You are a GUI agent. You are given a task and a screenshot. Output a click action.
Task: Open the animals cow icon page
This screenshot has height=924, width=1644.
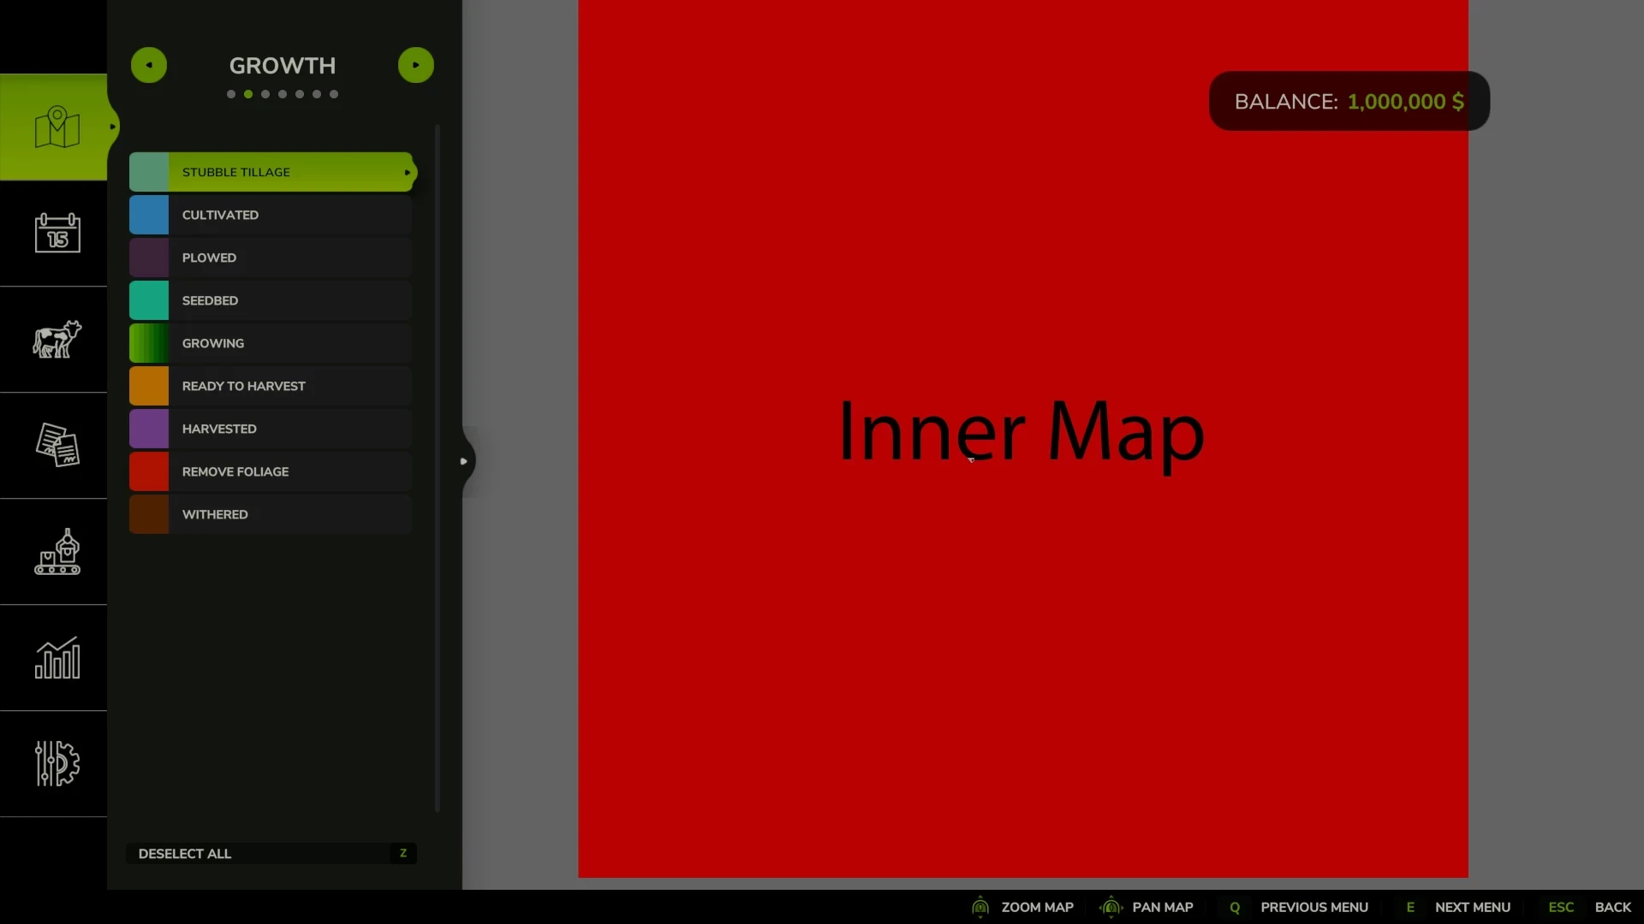[x=57, y=339]
